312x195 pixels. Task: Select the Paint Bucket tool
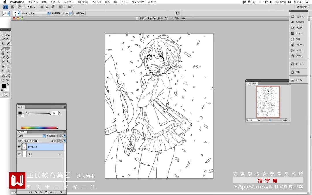point(8,57)
